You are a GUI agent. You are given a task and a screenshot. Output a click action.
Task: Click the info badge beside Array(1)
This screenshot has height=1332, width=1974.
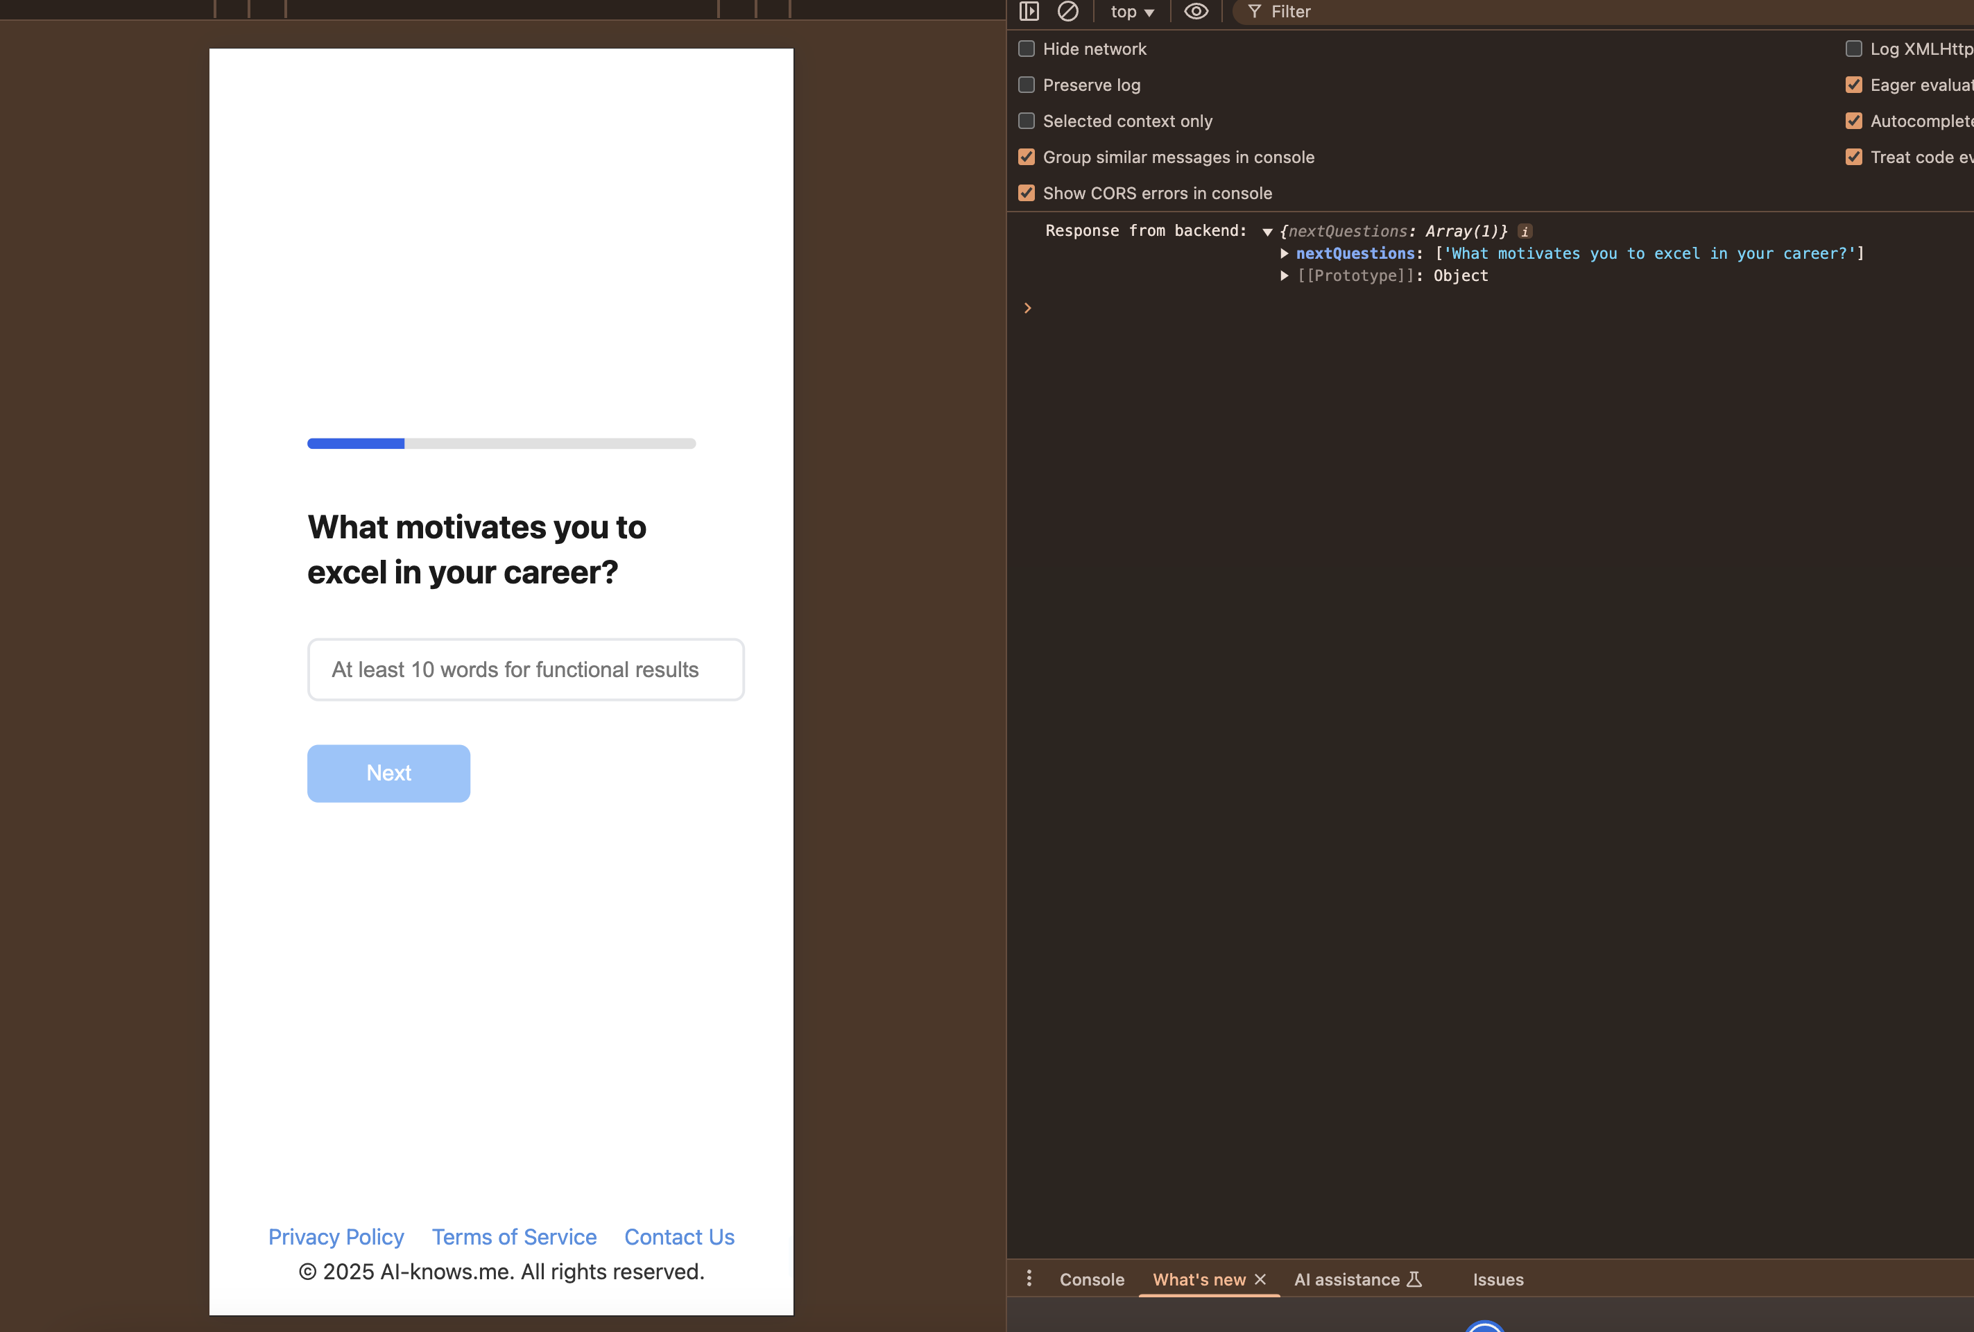point(1525,231)
